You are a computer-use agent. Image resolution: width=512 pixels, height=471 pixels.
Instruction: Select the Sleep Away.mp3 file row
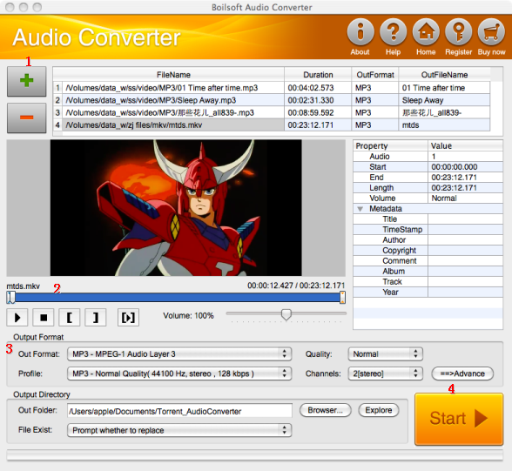pyautogui.click(x=272, y=100)
